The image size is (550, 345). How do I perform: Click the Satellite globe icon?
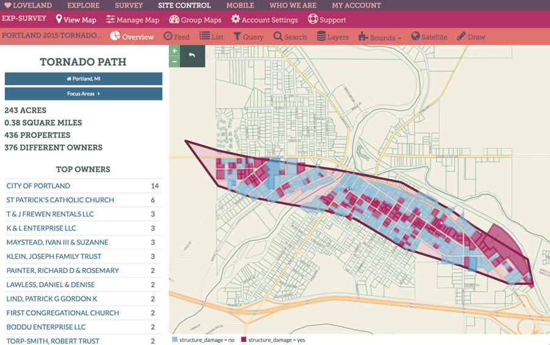pos(415,36)
